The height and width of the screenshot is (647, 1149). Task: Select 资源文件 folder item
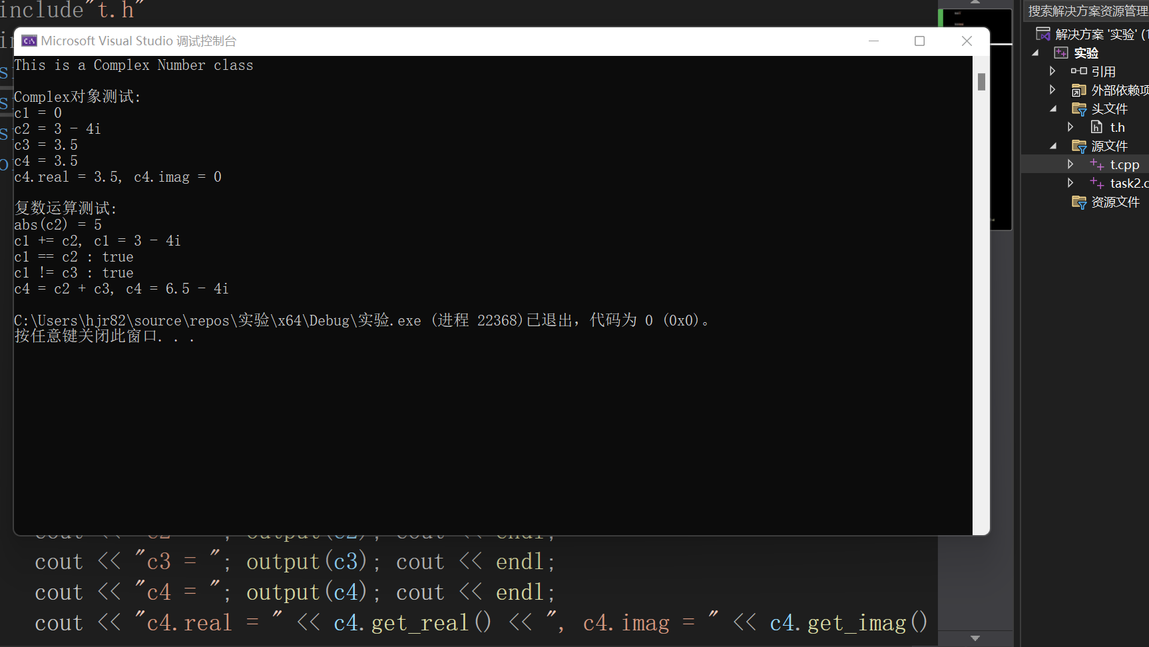pos(1115,202)
